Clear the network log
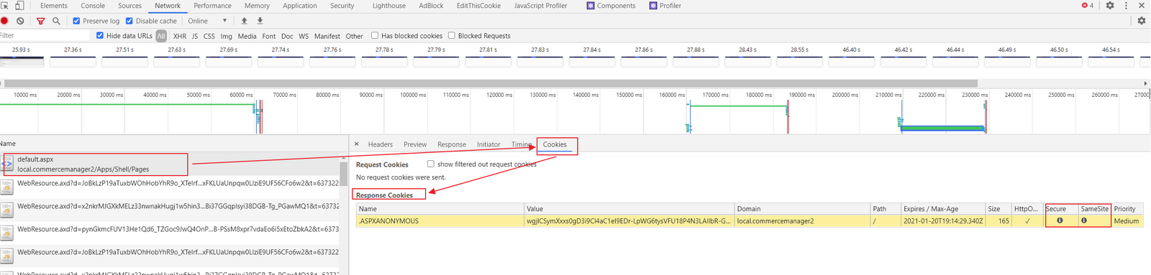 (20, 21)
